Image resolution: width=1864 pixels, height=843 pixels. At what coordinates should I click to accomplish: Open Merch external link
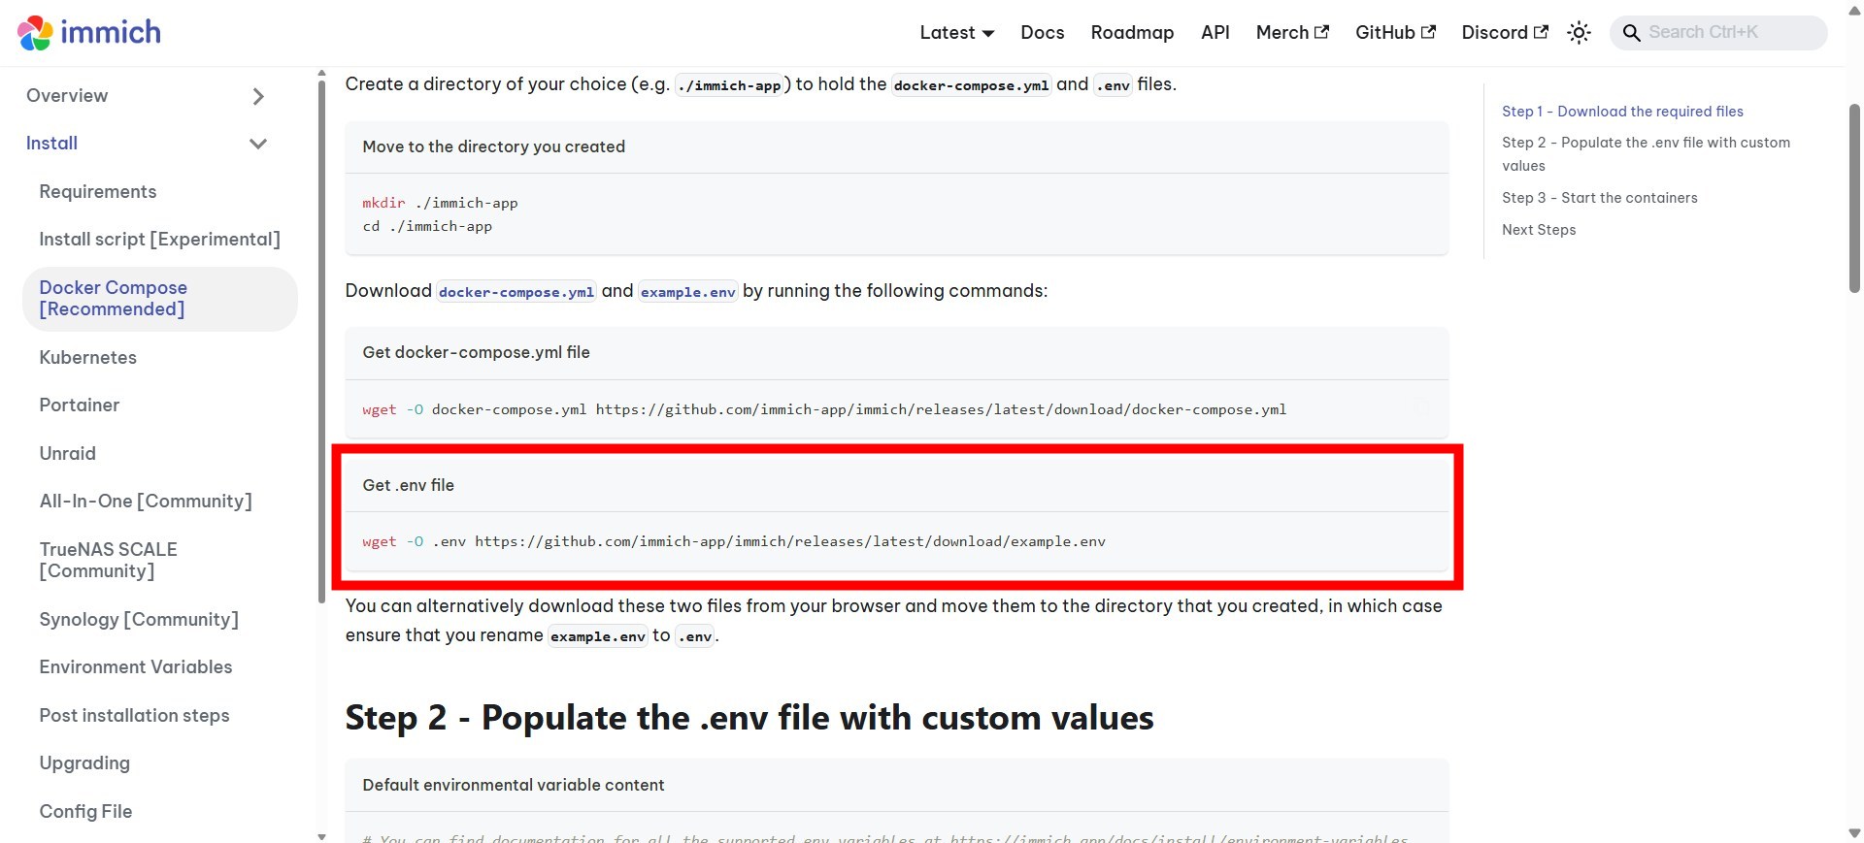click(x=1292, y=33)
